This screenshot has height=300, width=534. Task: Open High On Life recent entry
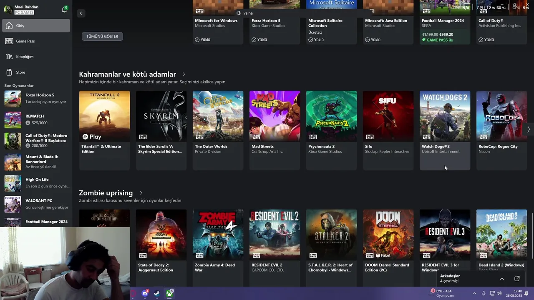click(x=35, y=183)
